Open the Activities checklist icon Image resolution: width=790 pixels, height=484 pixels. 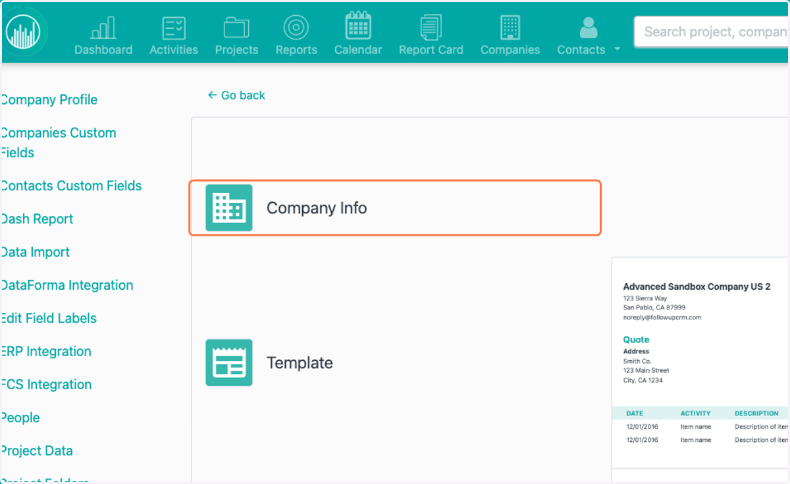(174, 28)
